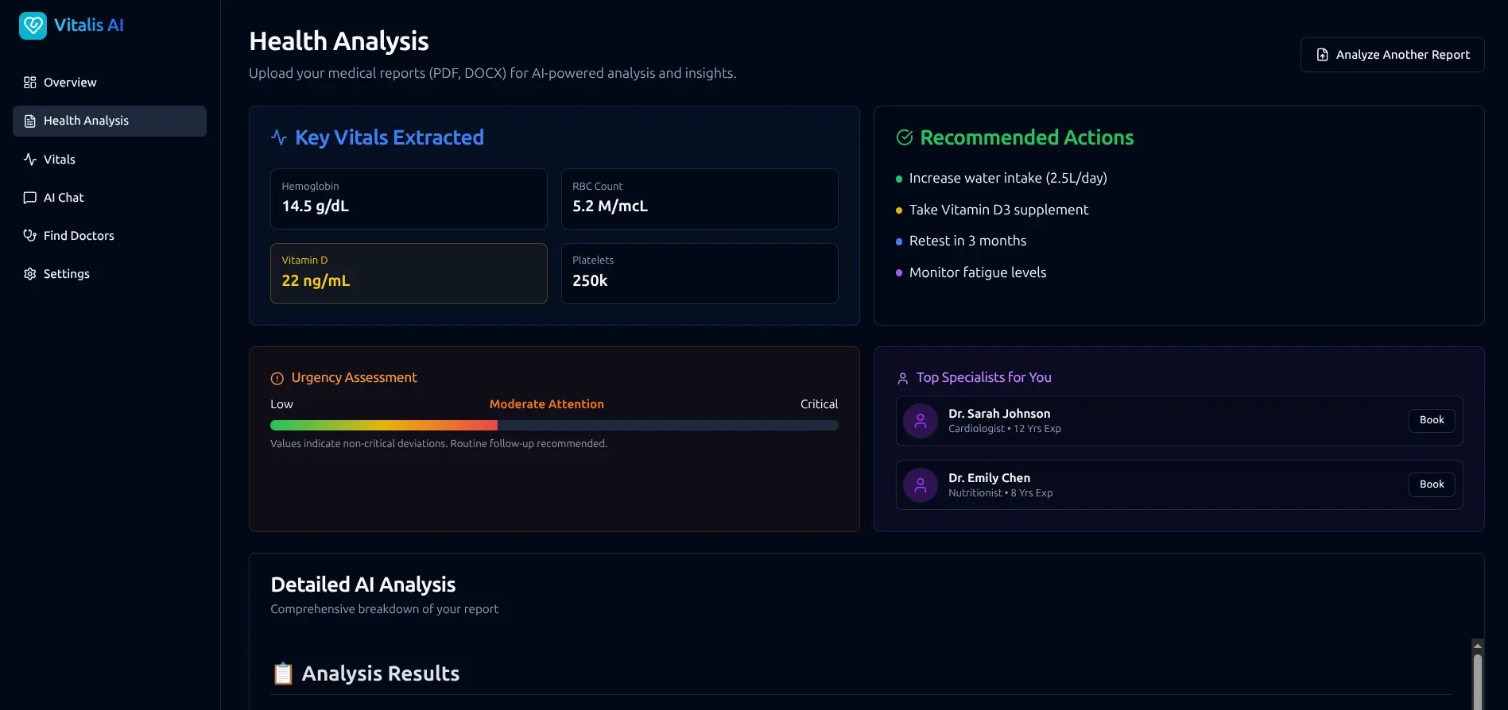The image size is (1508, 710).
Task: Click the Overview grid icon in sidebar
Action: tap(30, 83)
